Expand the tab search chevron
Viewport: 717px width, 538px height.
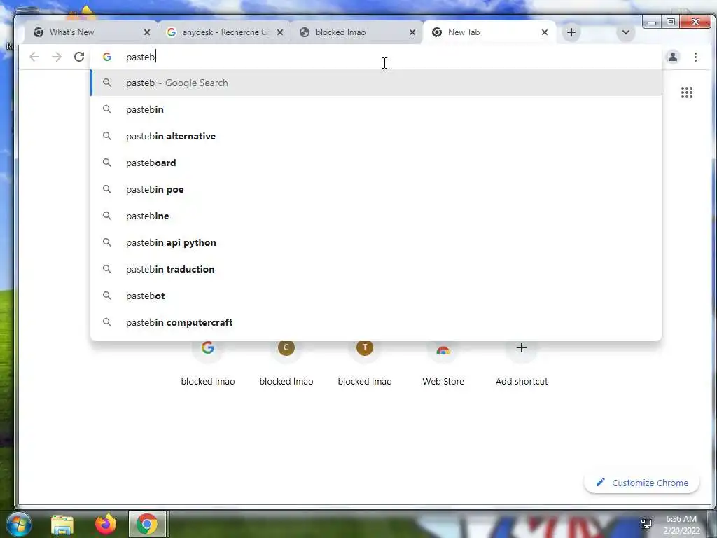point(625,32)
